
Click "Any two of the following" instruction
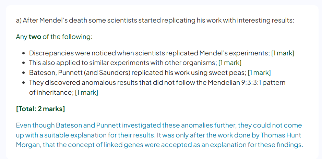coord(54,37)
